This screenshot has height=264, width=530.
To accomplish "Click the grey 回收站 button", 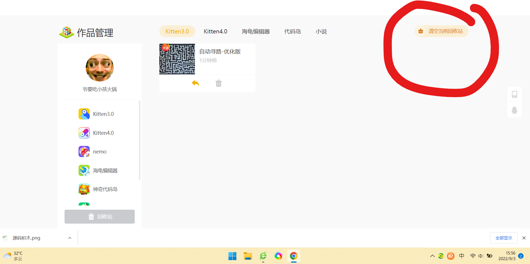I will (x=100, y=217).
